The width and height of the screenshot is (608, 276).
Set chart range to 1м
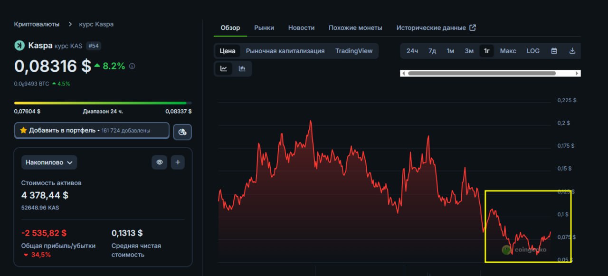tap(450, 51)
